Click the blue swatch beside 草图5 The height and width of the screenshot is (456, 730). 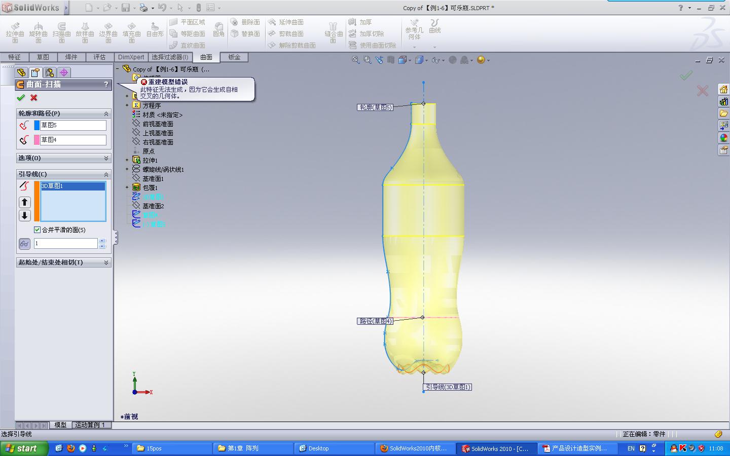point(36,125)
